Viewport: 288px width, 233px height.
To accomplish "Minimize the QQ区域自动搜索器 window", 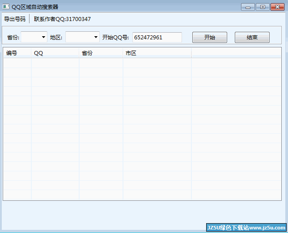I will point(248,7).
